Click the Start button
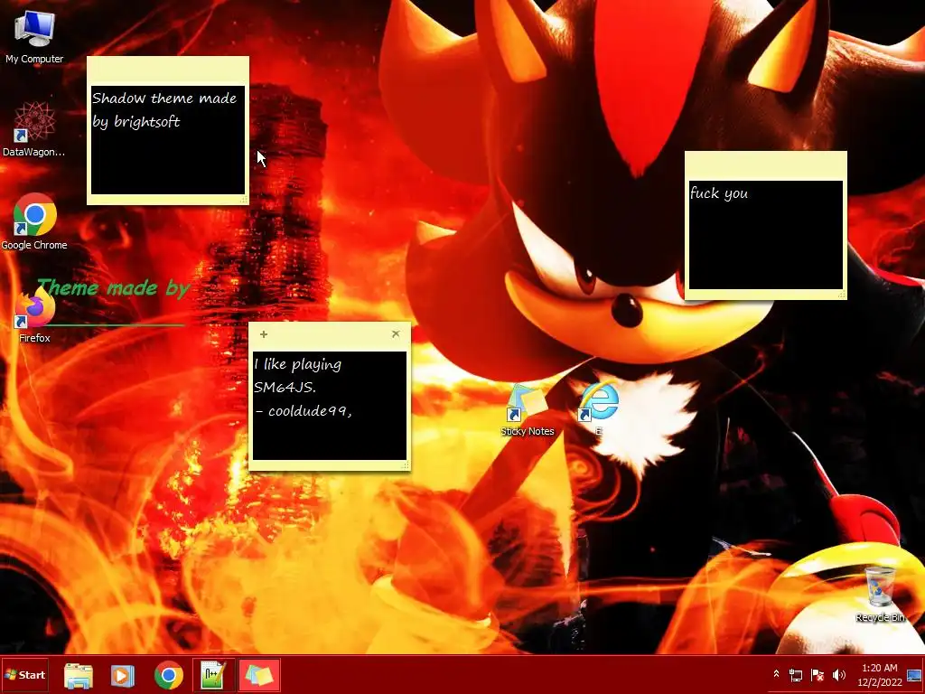 [x=24, y=674]
